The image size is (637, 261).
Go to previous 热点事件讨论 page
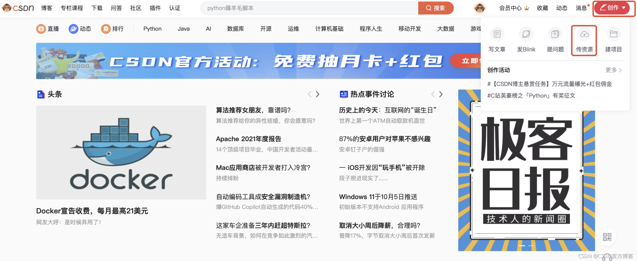(x=433, y=94)
